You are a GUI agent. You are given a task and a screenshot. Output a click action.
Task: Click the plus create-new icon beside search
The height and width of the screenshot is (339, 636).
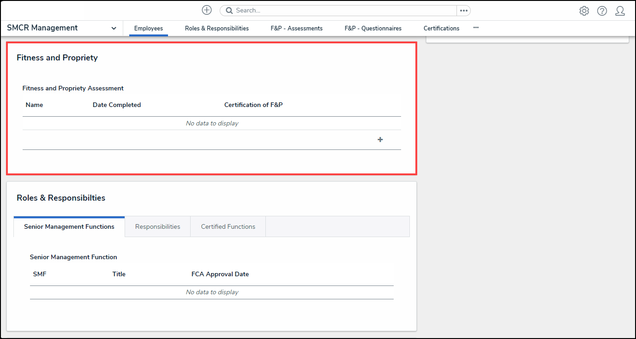(207, 10)
